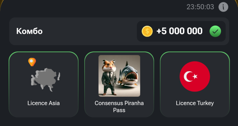Open the Licence Asia card
238x126 pixels.
click(x=43, y=85)
